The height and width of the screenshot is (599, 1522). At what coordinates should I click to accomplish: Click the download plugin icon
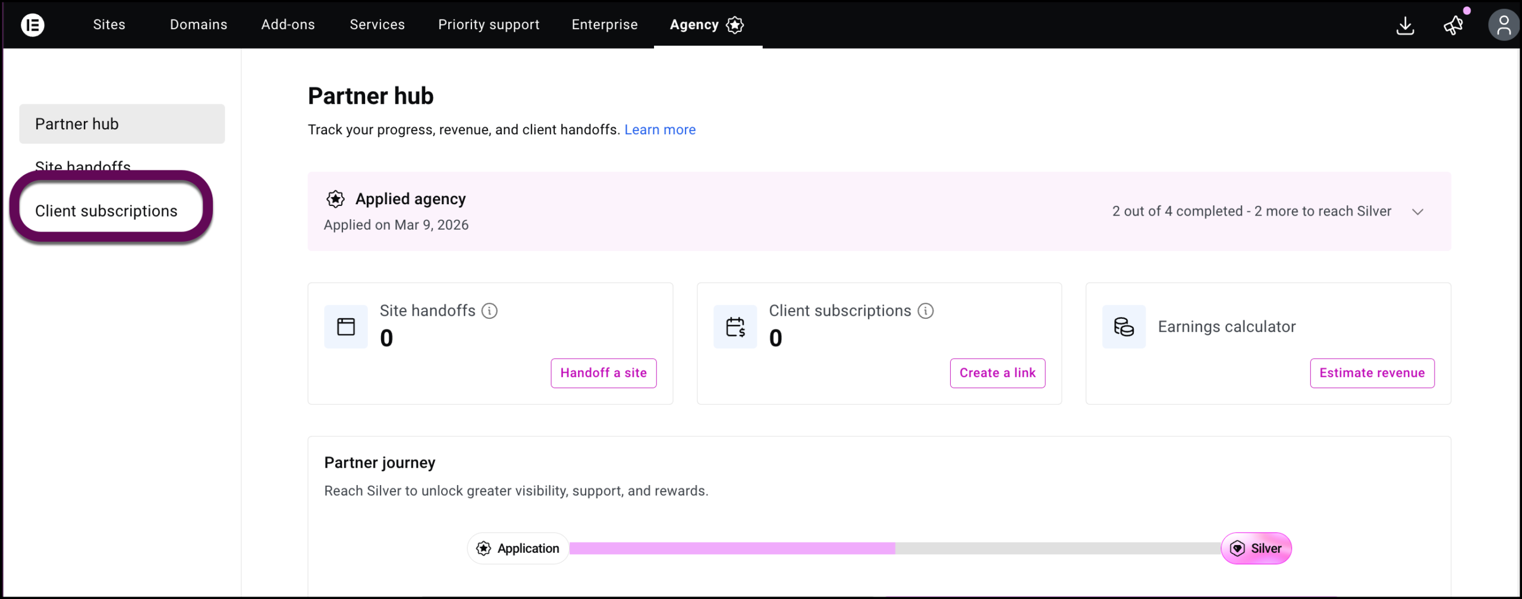click(x=1405, y=26)
